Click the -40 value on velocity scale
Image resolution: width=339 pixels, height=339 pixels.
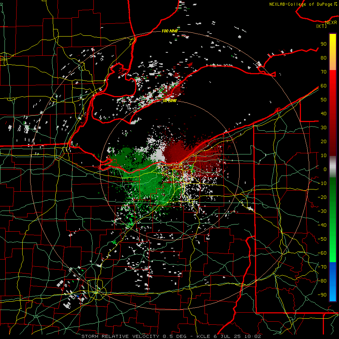click(x=322, y=225)
